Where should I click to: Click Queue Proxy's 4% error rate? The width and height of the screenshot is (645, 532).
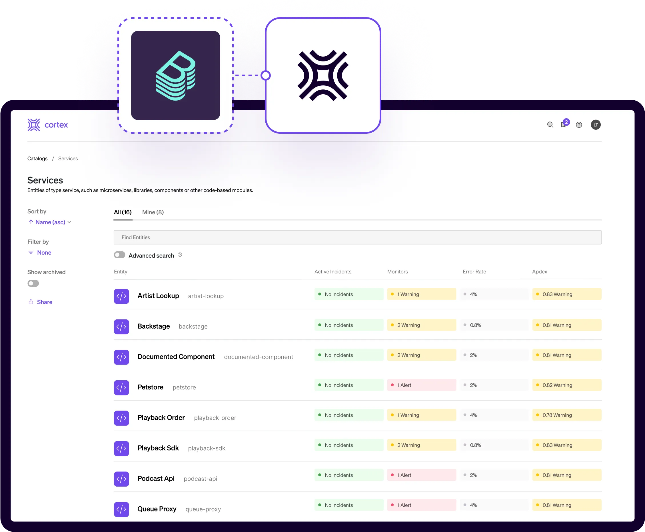494,505
